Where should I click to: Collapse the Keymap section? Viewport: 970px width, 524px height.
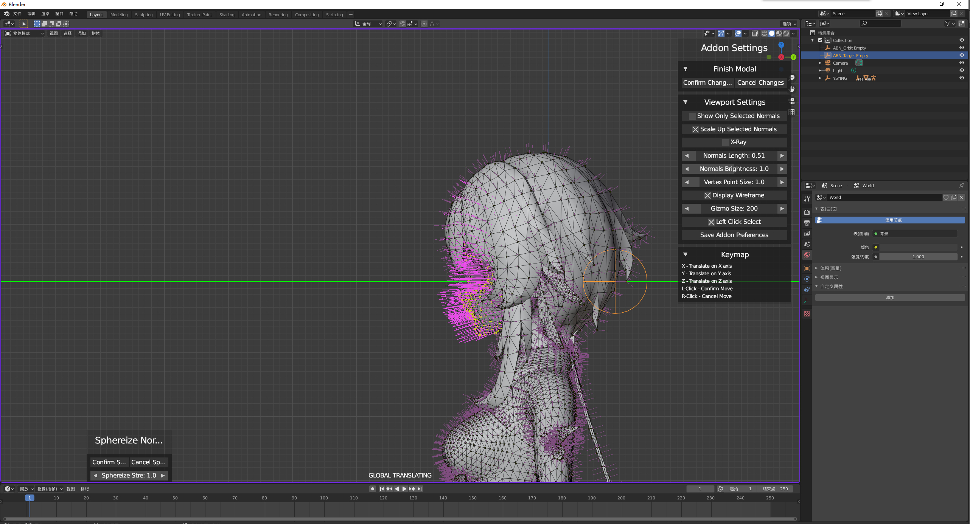685,254
